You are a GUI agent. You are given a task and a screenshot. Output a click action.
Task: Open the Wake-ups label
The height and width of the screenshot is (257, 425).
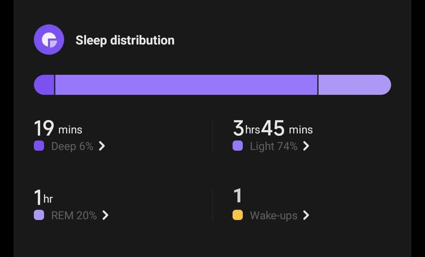tap(274, 216)
